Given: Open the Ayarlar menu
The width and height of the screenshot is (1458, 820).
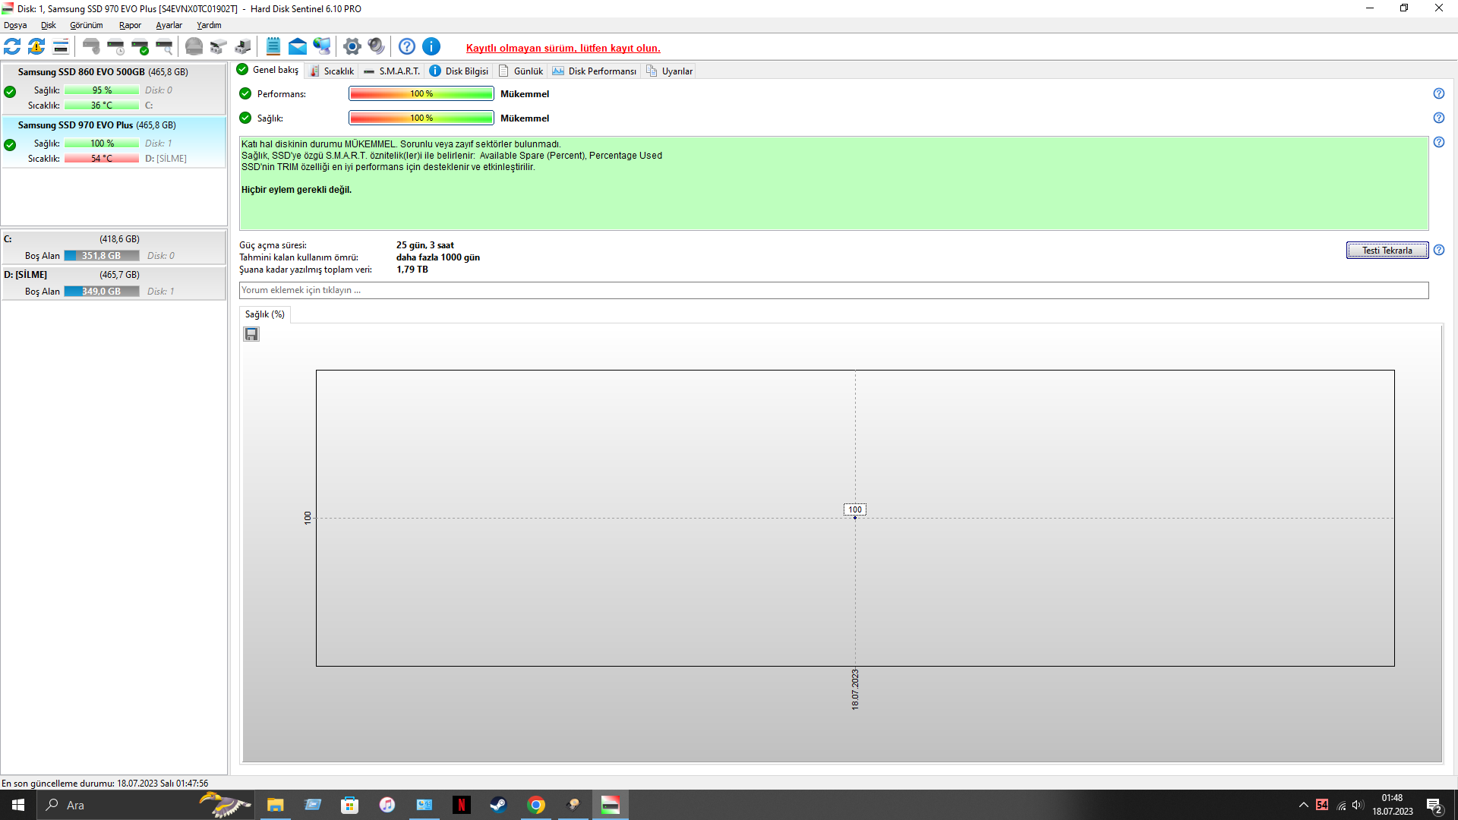Looking at the screenshot, I should point(169,25).
